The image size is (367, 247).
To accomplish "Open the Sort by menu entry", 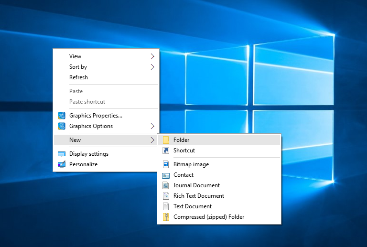I will (x=106, y=67).
